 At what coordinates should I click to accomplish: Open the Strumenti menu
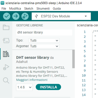(43, 9)
